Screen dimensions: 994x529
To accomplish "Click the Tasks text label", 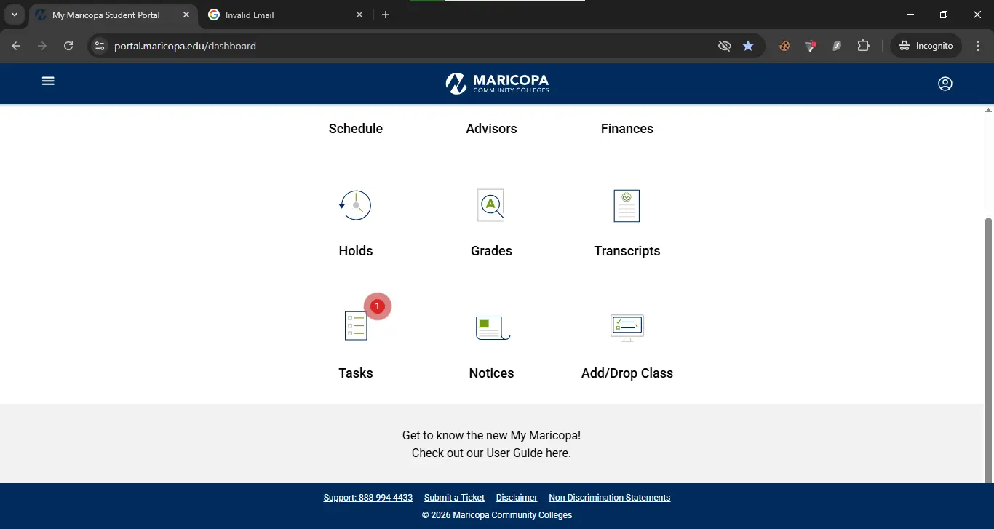I will [x=356, y=373].
